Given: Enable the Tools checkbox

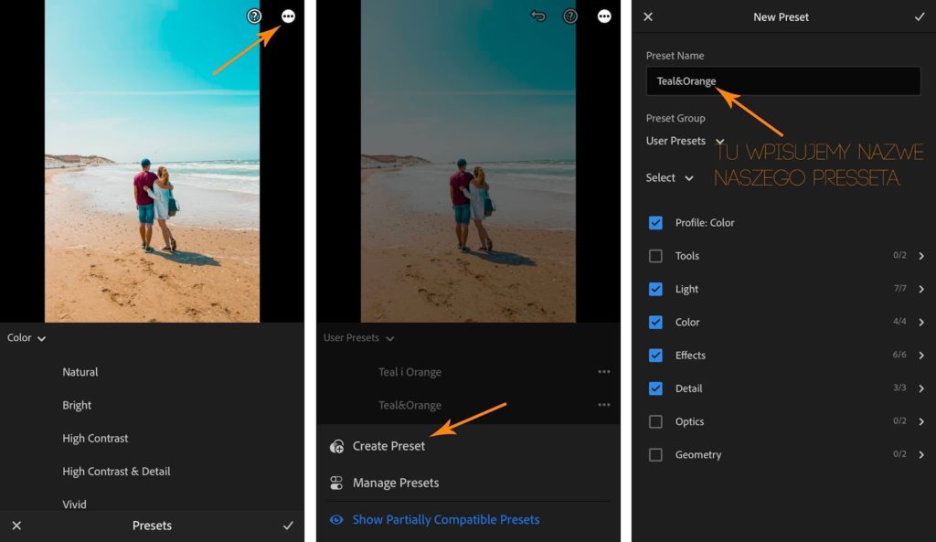Looking at the screenshot, I should [655, 256].
